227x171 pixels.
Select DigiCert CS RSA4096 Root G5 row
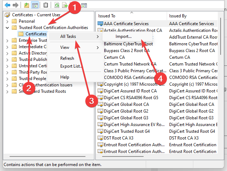coord(157,98)
